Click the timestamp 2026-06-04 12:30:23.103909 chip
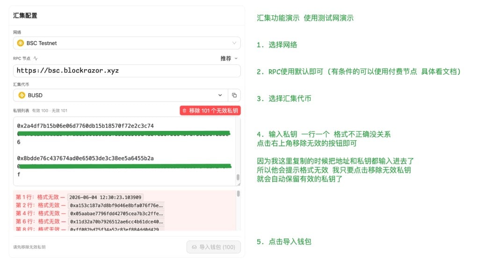This screenshot has height=260, width=479. (x=105, y=197)
